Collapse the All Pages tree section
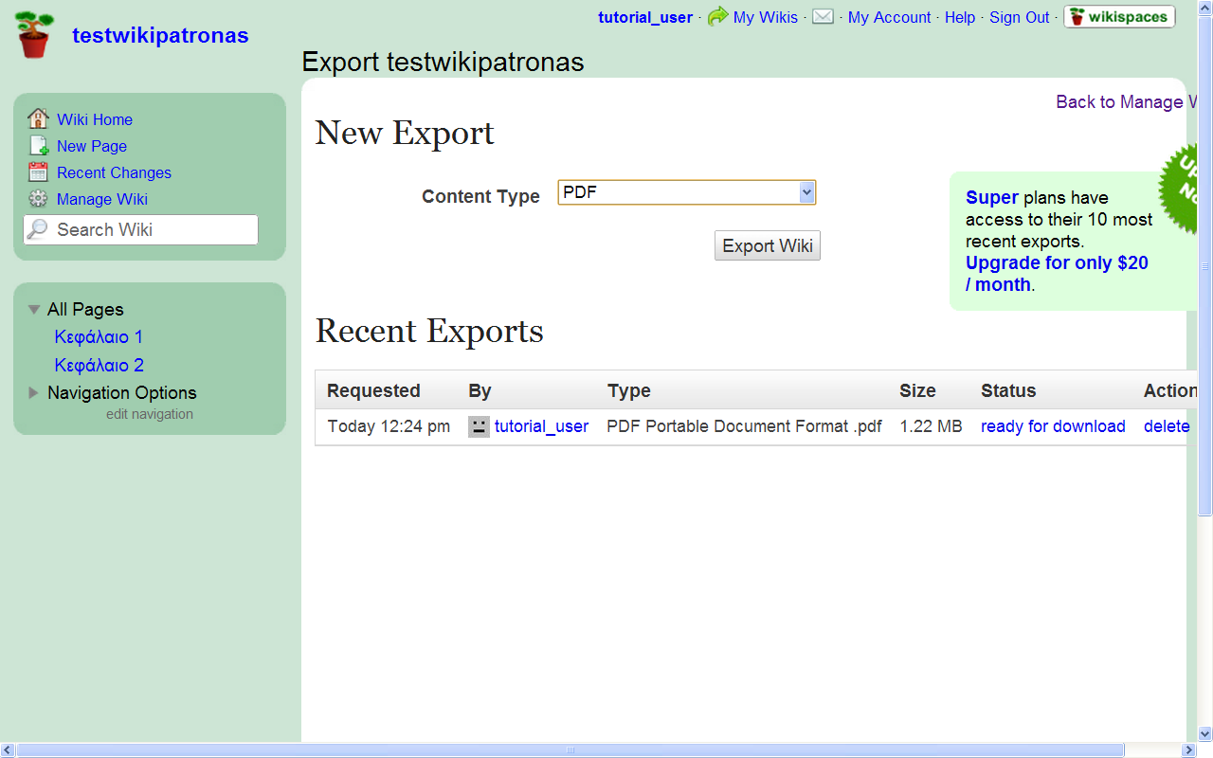This screenshot has height=758, width=1213. point(34,309)
